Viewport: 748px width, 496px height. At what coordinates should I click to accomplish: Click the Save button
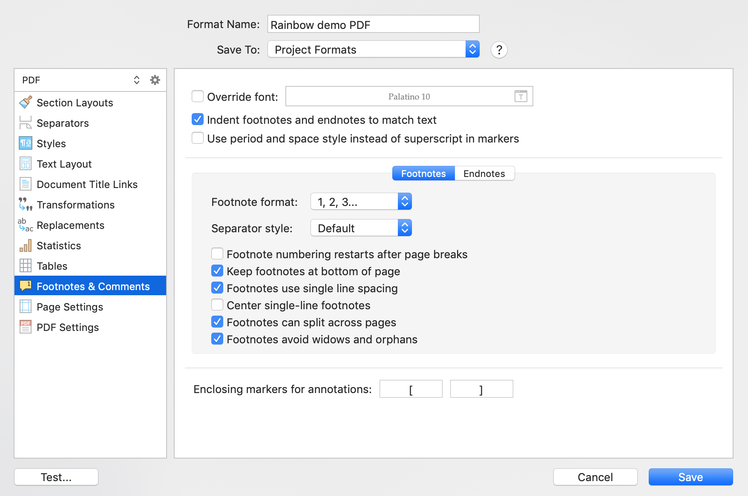coord(690,477)
